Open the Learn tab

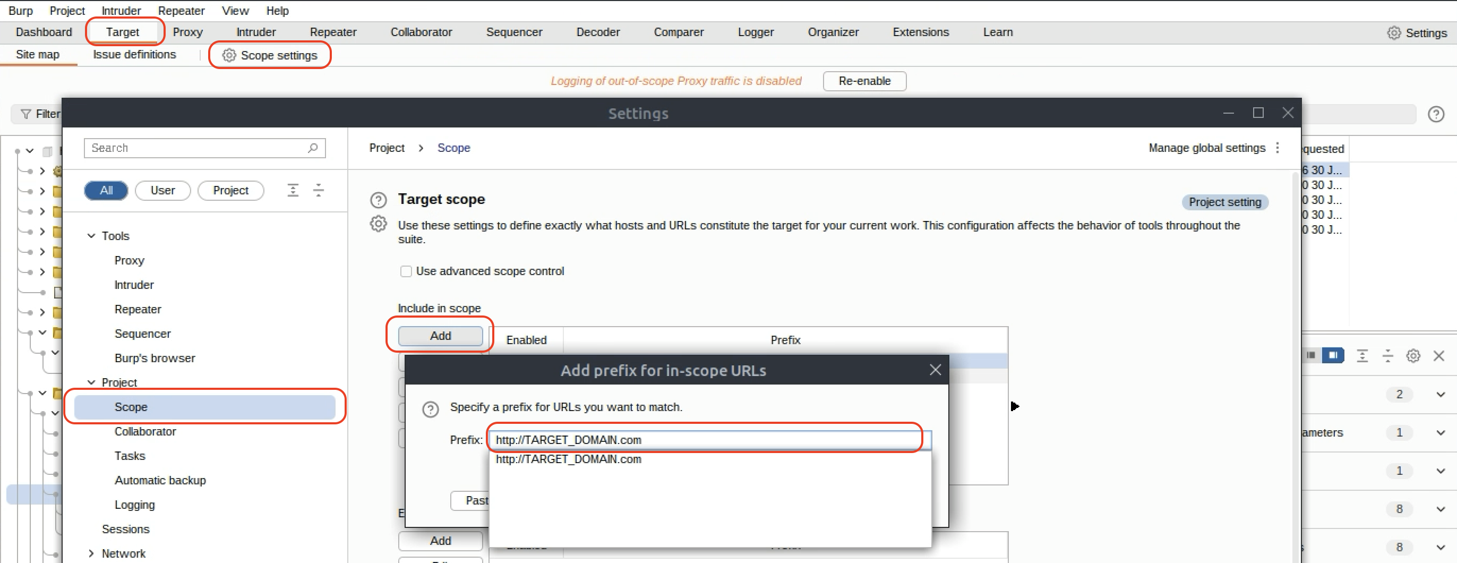click(997, 32)
